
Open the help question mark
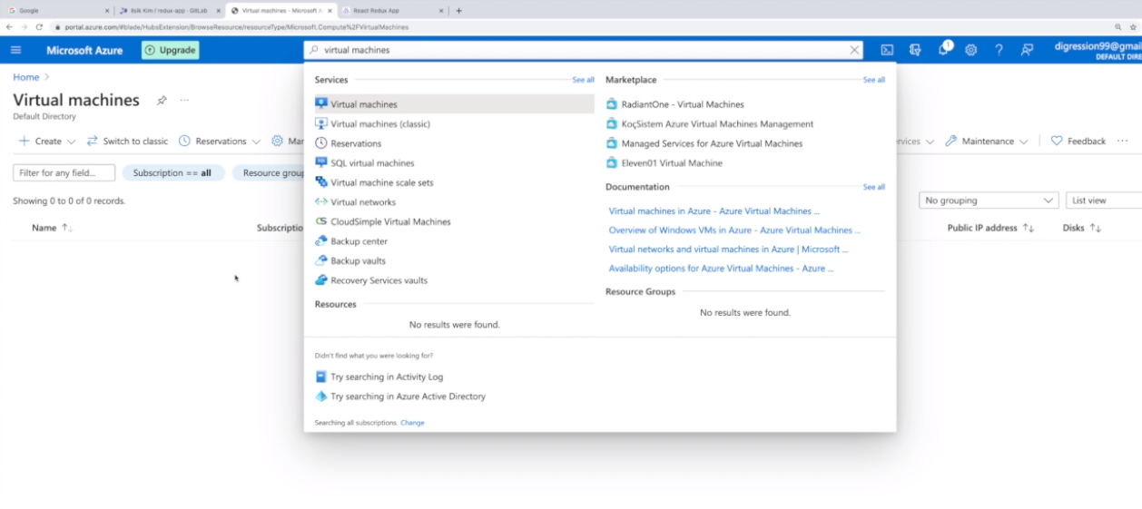pyautogui.click(x=999, y=50)
